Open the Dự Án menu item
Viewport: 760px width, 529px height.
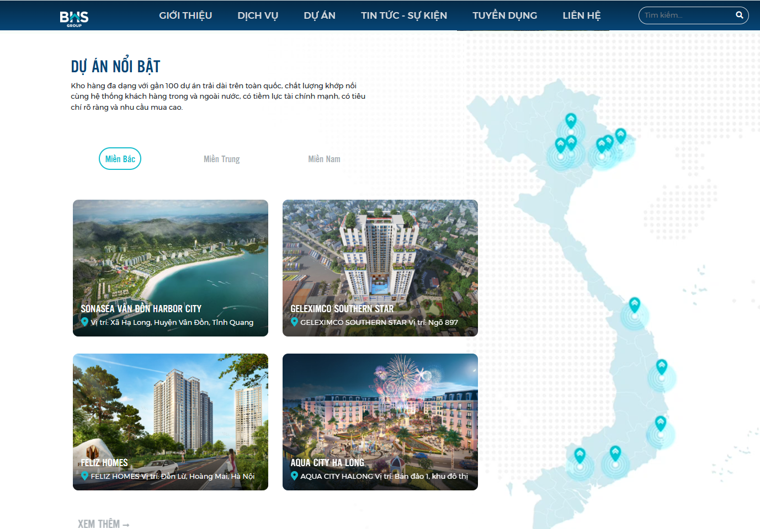[x=320, y=15]
